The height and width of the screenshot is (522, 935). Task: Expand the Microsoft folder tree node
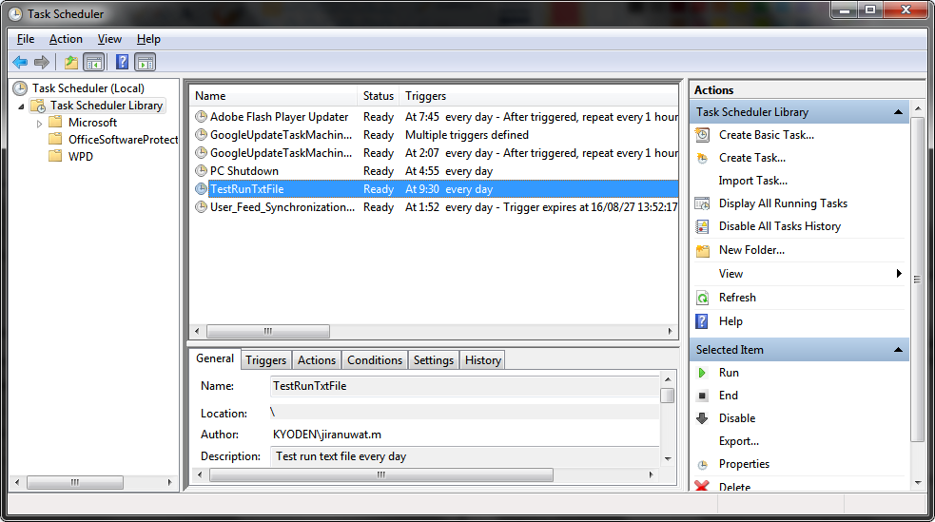39,124
